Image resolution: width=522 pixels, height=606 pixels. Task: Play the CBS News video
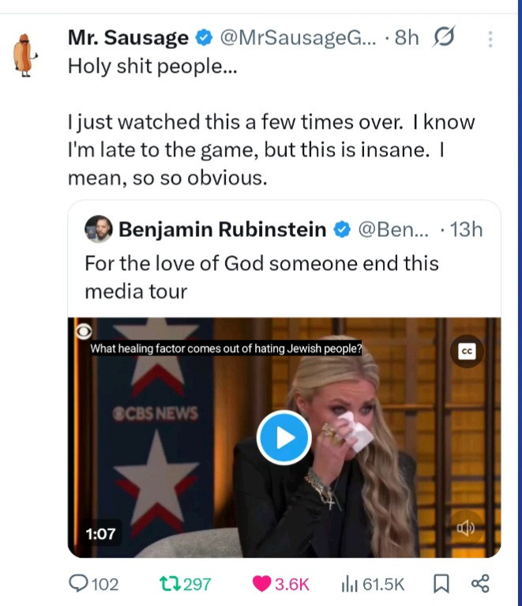click(x=284, y=437)
